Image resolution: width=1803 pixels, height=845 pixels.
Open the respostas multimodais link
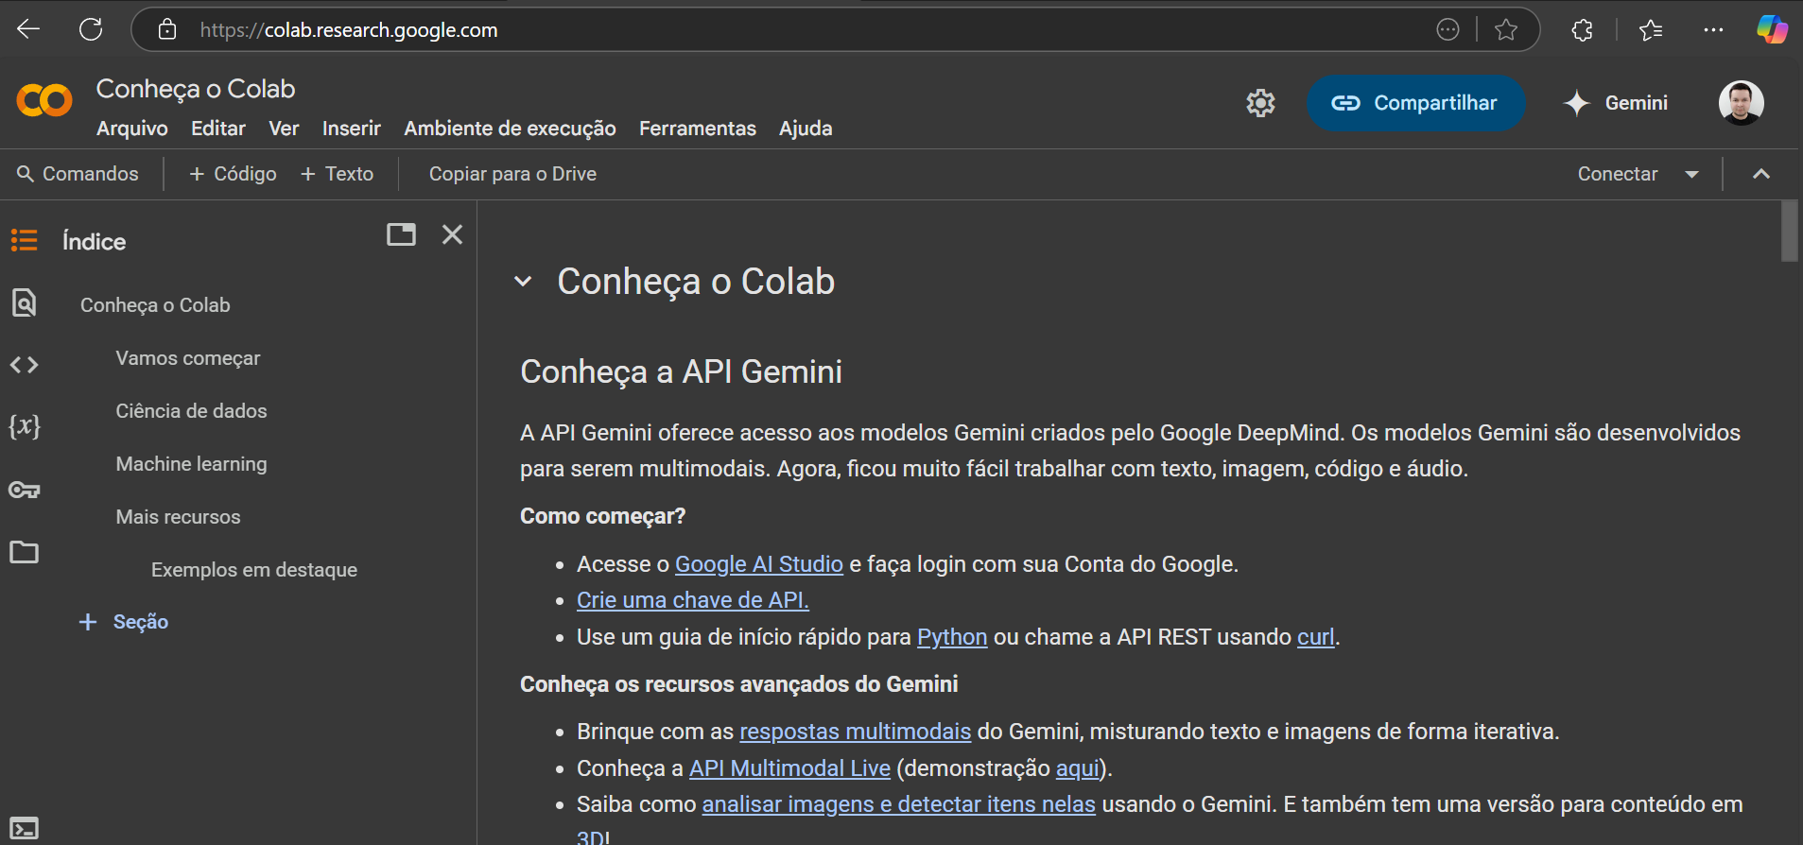[x=855, y=732]
